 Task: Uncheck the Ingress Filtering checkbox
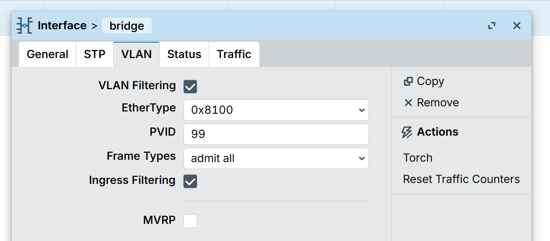(190, 181)
